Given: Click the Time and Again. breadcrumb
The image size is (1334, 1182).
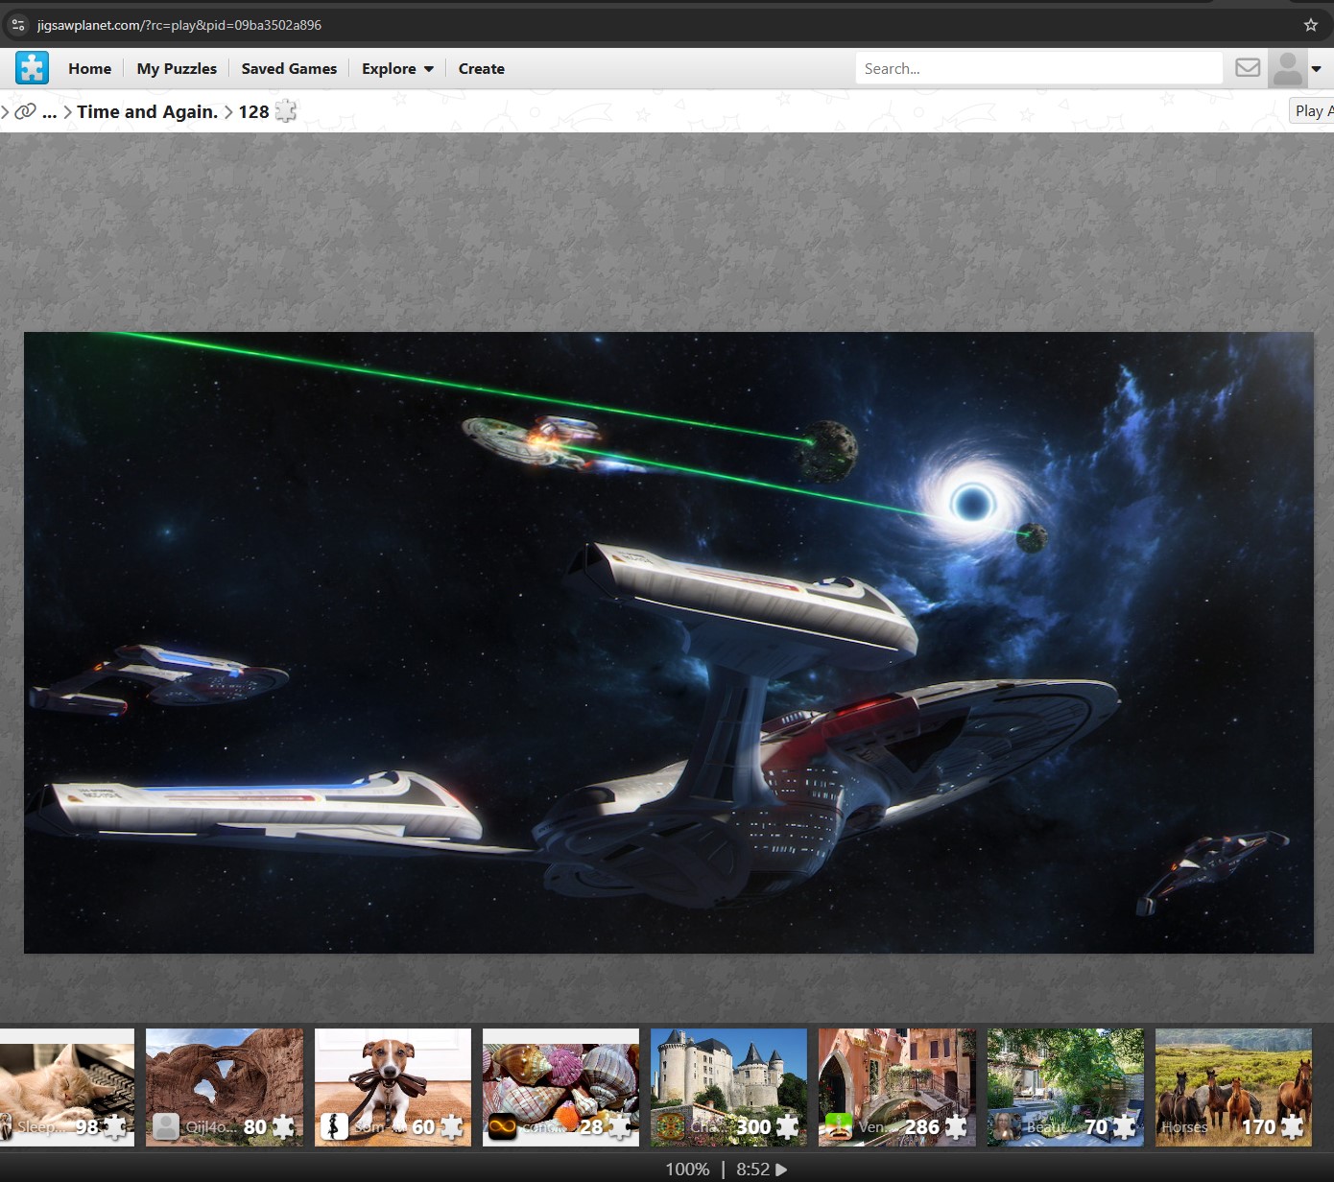Looking at the screenshot, I should (x=148, y=112).
